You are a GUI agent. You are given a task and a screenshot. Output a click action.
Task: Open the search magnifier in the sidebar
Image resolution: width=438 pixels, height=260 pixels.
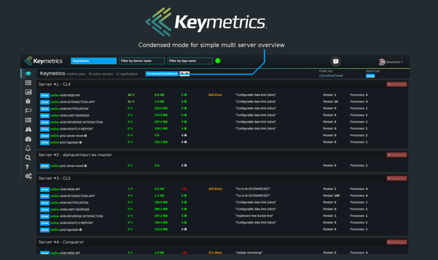tap(28, 157)
